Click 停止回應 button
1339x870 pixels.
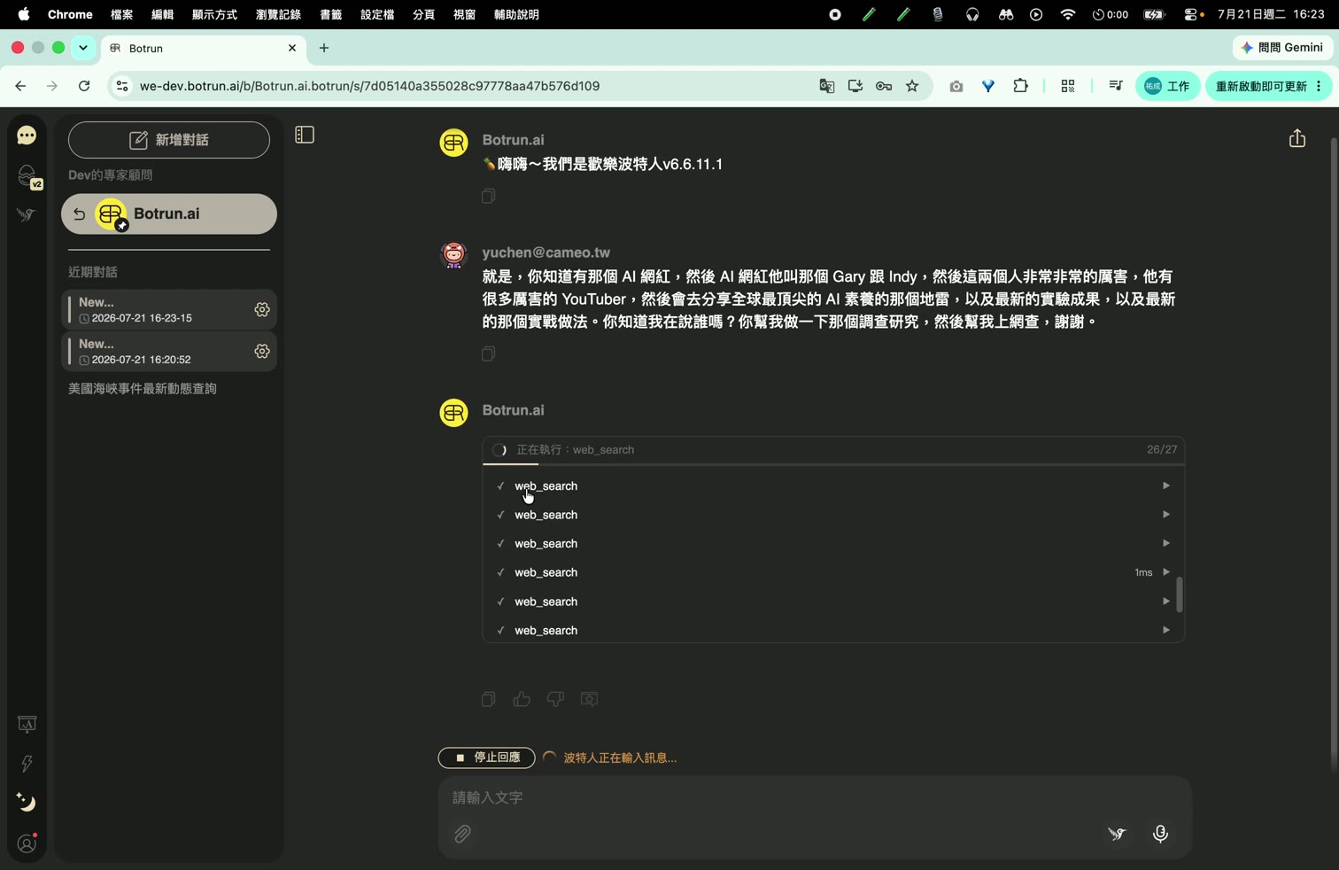[486, 757]
